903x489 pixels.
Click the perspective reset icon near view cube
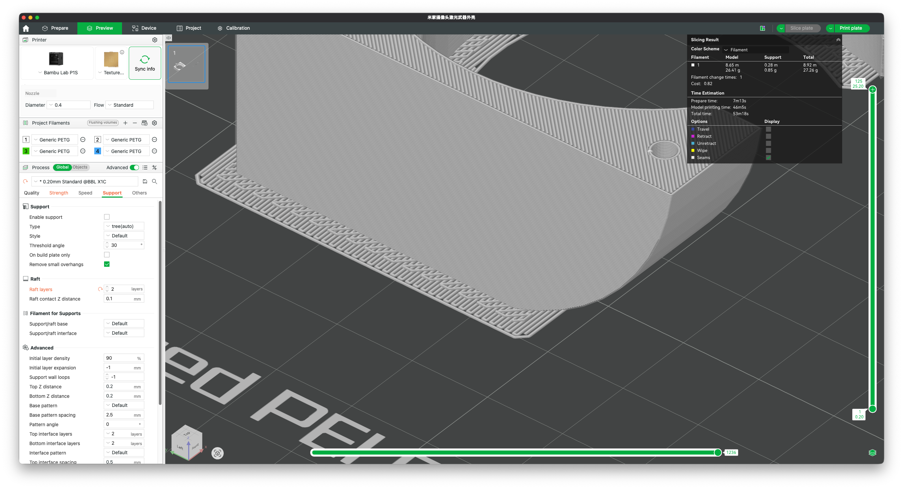click(217, 453)
